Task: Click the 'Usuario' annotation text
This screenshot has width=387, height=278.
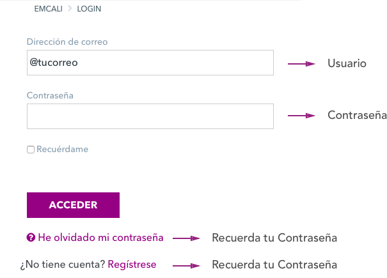Action: point(347,64)
